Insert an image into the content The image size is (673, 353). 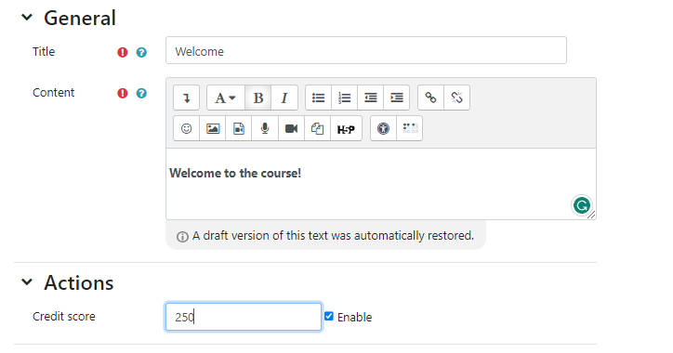point(213,128)
